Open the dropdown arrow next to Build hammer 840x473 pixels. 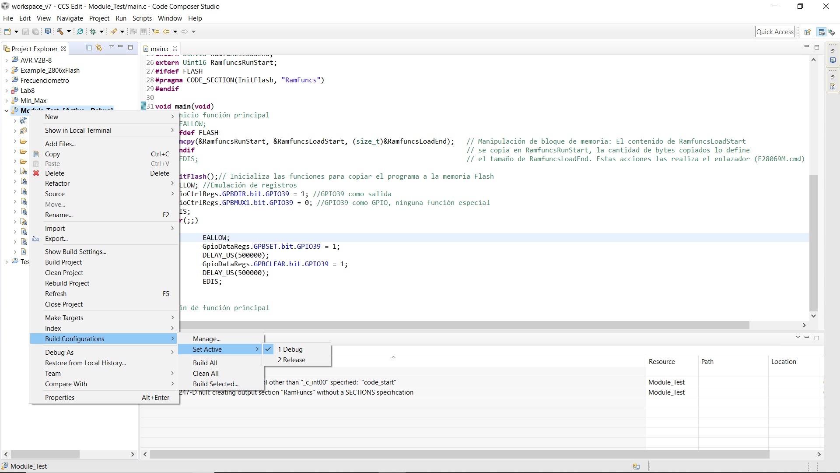69,32
